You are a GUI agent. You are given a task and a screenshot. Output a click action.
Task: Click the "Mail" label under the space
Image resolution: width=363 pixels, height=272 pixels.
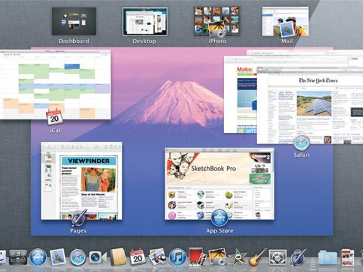pos(287,41)
